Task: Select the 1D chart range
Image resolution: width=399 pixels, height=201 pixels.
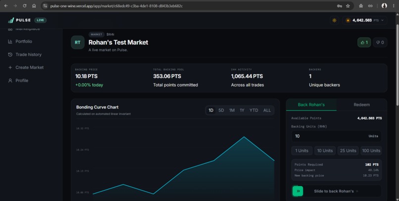Action: tap(211, 110)
